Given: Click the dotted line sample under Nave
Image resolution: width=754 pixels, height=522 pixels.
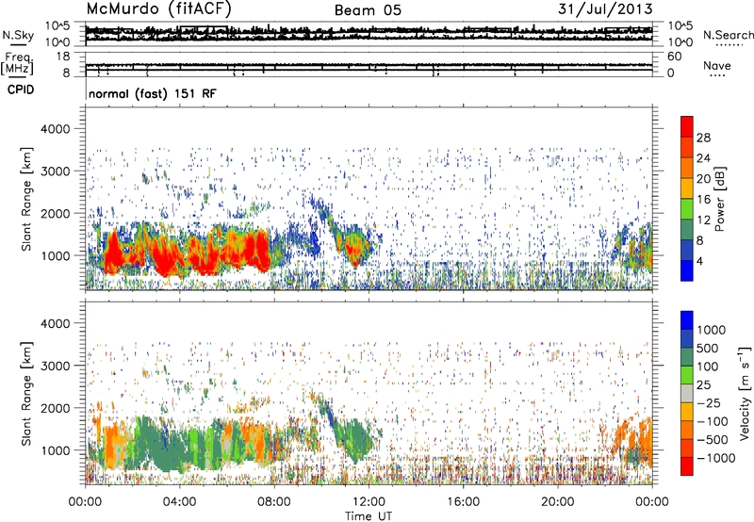Looking at the screenshot, I should pyautogui.click(x=718, y=76).
